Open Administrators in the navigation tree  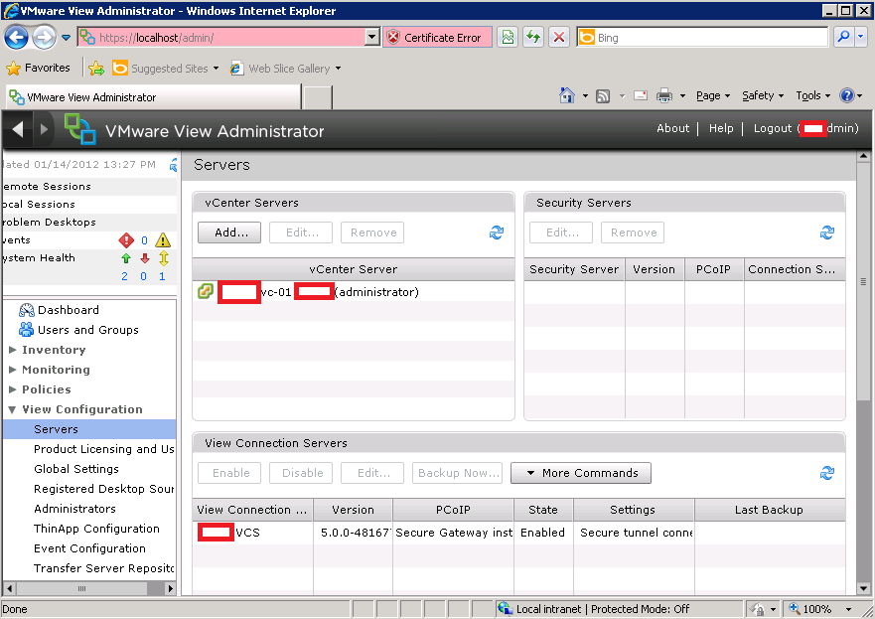[x=74, y=509]
